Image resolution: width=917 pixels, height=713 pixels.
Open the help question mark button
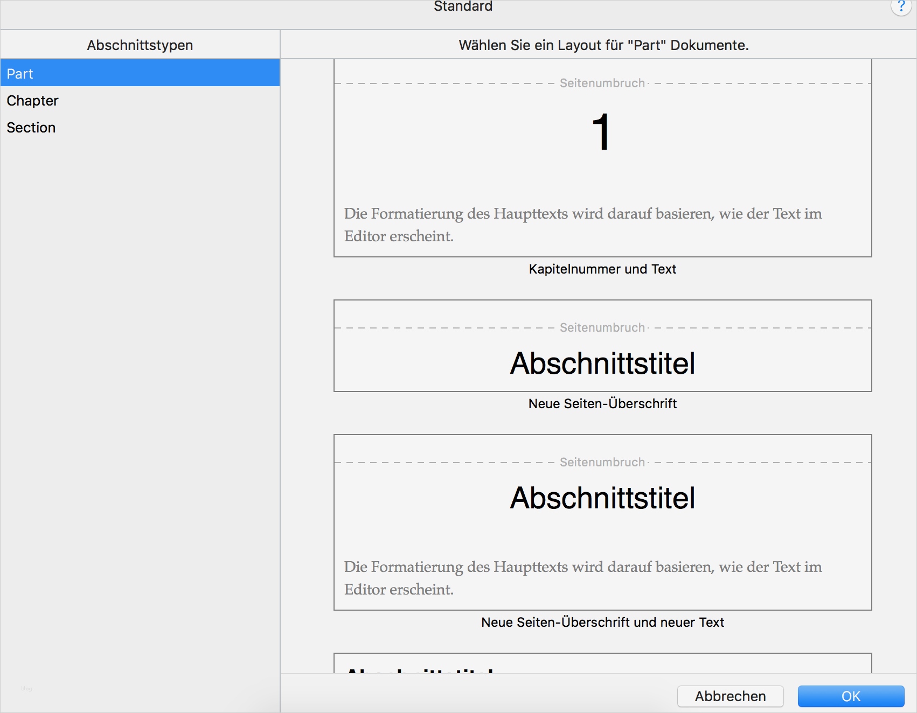(900, 6)
